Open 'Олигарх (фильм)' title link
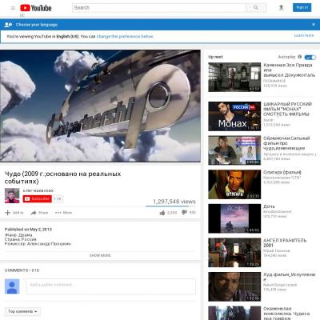This screenshot has width=320, height=320. click(x=282, y=172)
